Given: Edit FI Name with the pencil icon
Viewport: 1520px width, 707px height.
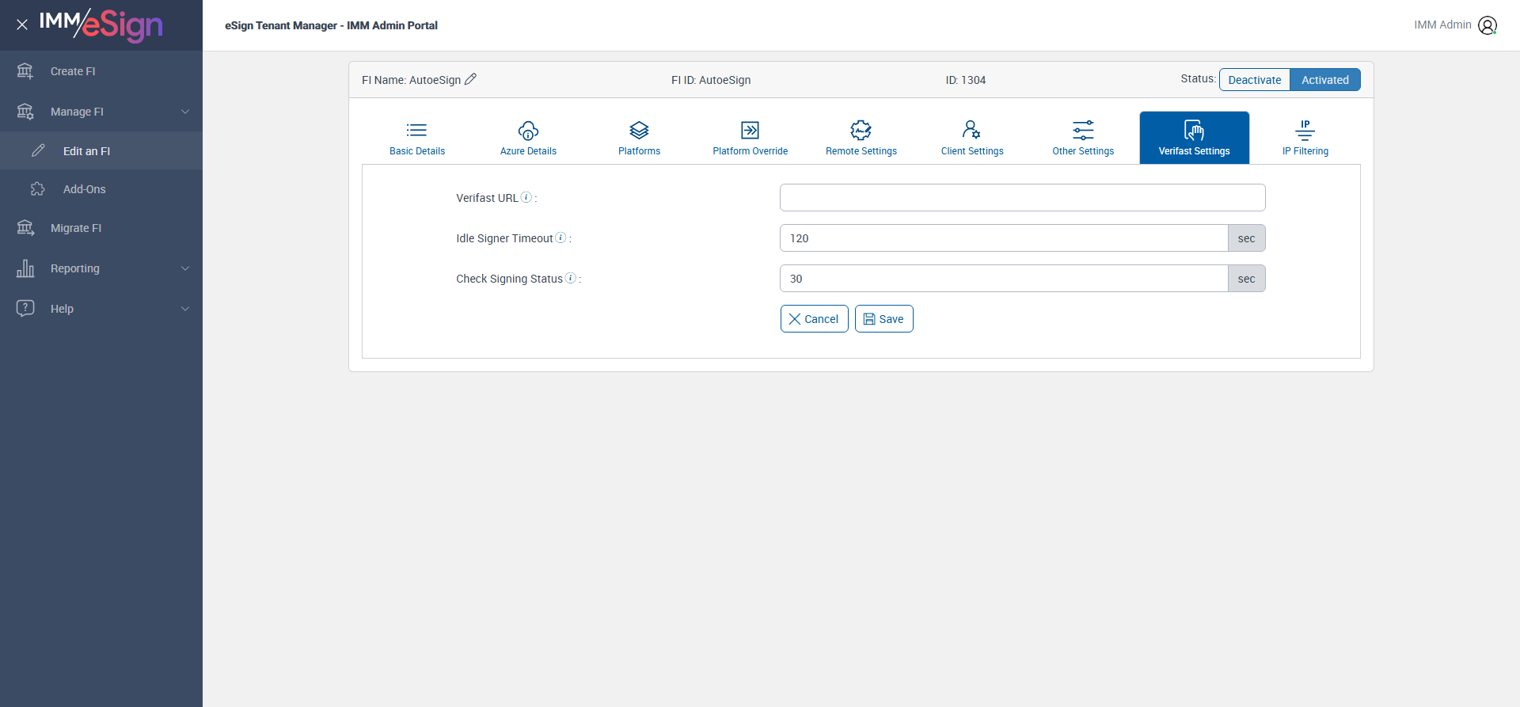Looking at the screenshot, I should click(470, 79).
